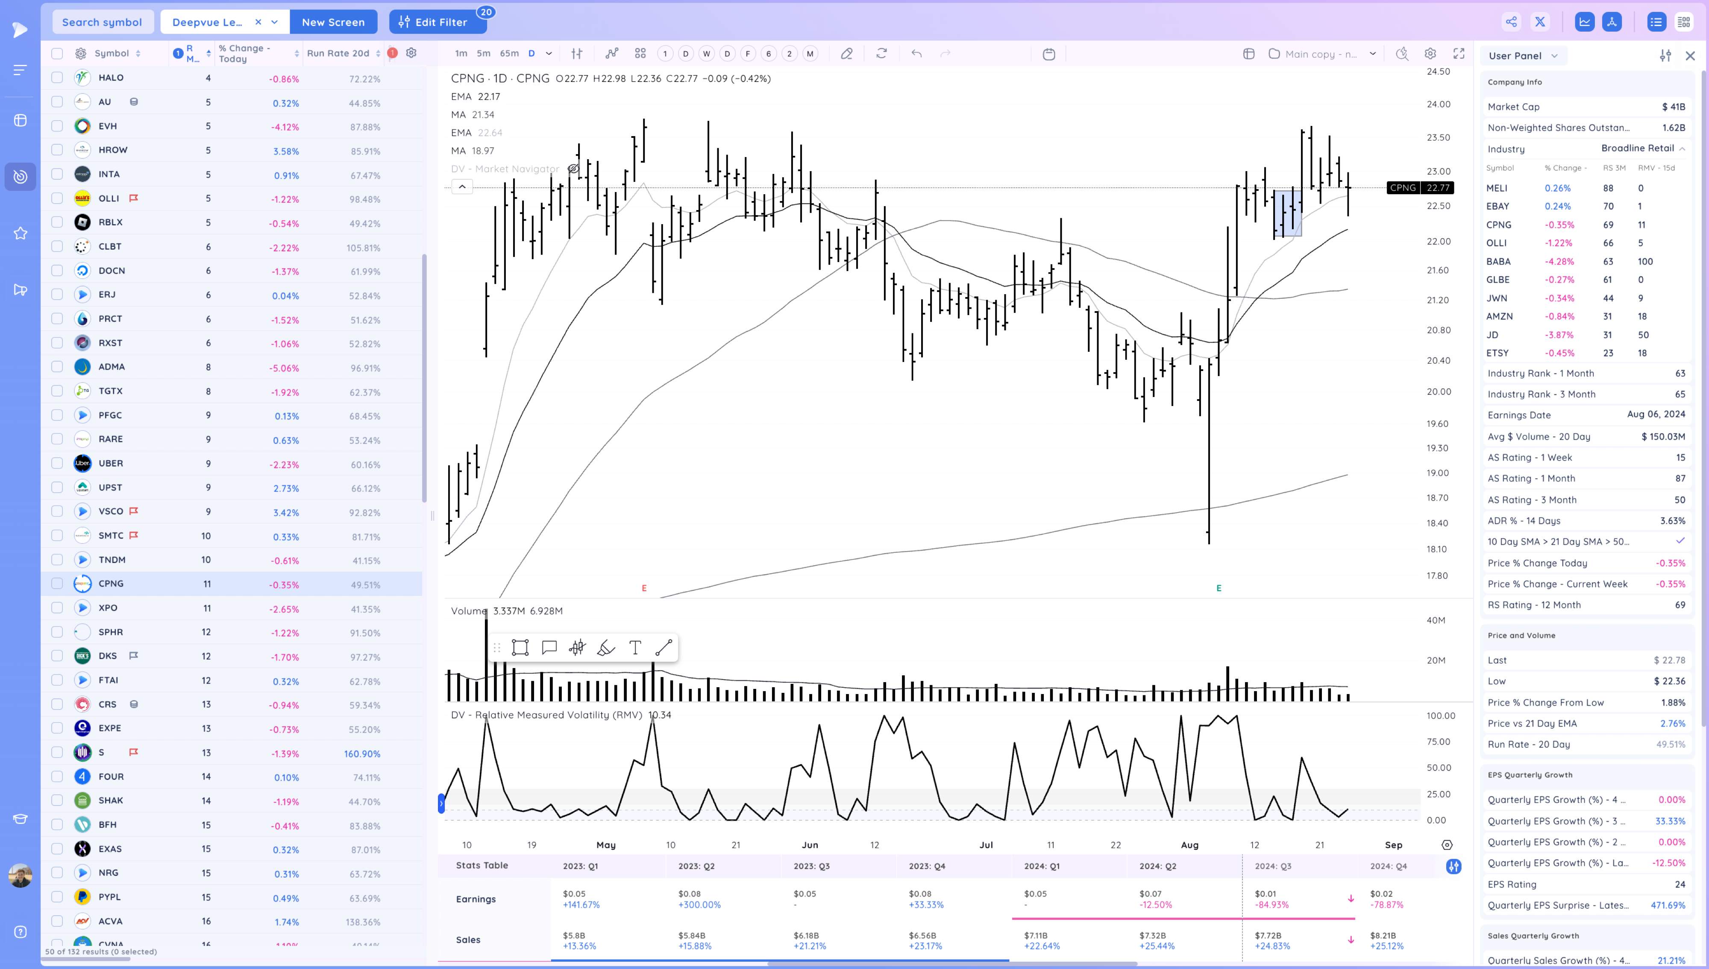Click the Search symbol field

coord(102,22)
